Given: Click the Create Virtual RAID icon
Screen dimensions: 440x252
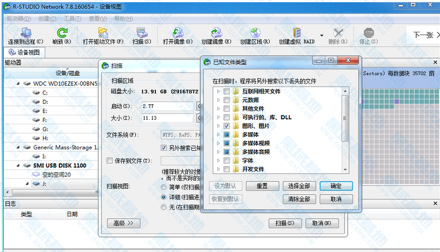Looking at the screenshot, I should coord(296,33).
